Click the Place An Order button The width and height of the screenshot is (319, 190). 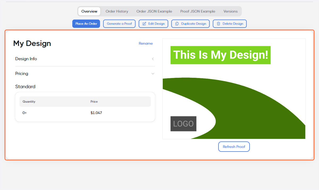click(86, 24)
